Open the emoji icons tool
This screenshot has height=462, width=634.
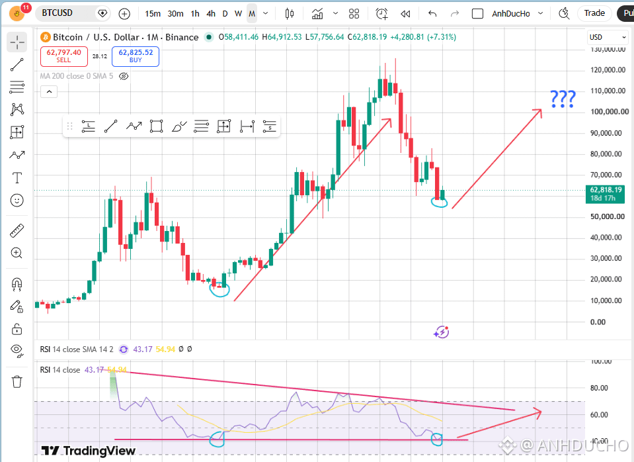click(x=17, y=201)
